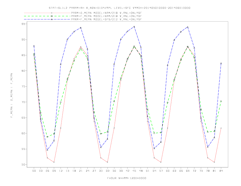
Task: Click x-axis tick label 81
Action: (x=215, y=171)
